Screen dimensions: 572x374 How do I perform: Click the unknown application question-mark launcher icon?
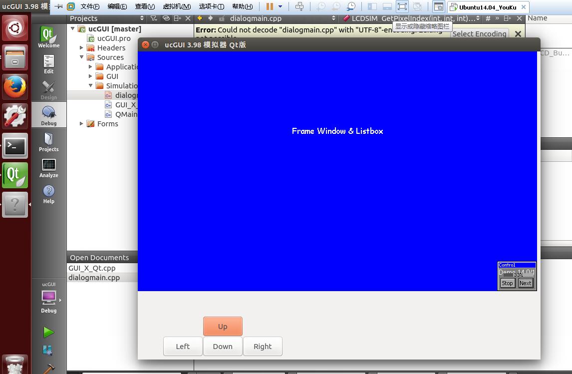[15, 204]
